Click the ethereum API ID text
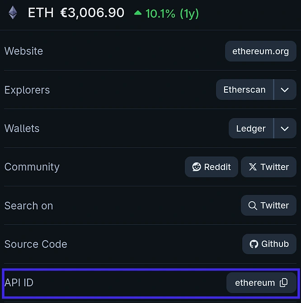Screen dimensions: 301x303 pos(255,283)
